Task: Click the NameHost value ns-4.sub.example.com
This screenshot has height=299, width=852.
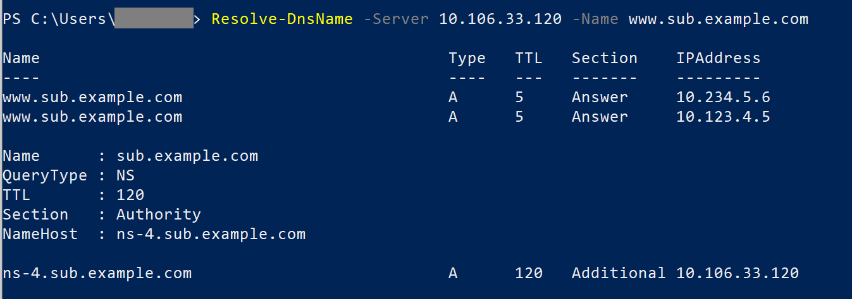Action: click(211, 235)
